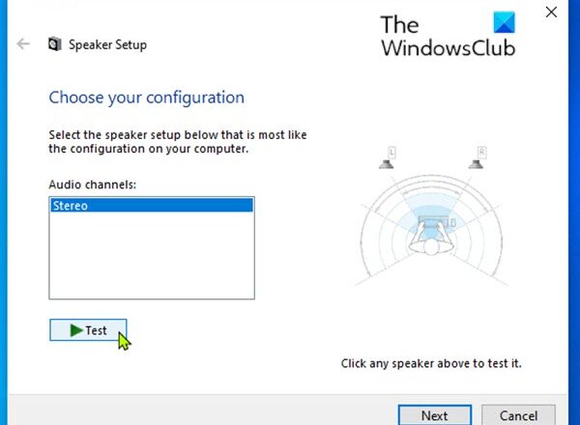Click the back arrow in Speaker Setup

[24, 44]
